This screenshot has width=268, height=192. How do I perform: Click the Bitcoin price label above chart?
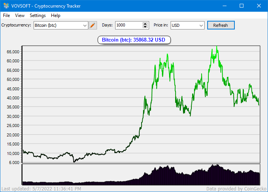click(134, 40)
